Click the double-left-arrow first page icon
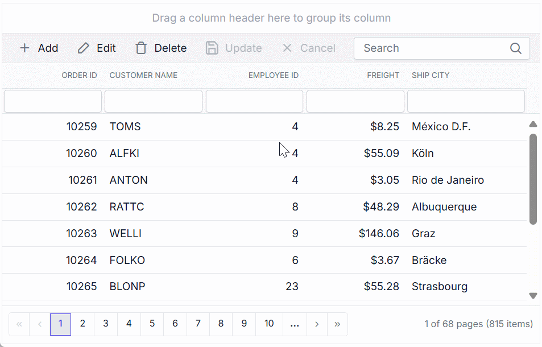 coord(19,324)
